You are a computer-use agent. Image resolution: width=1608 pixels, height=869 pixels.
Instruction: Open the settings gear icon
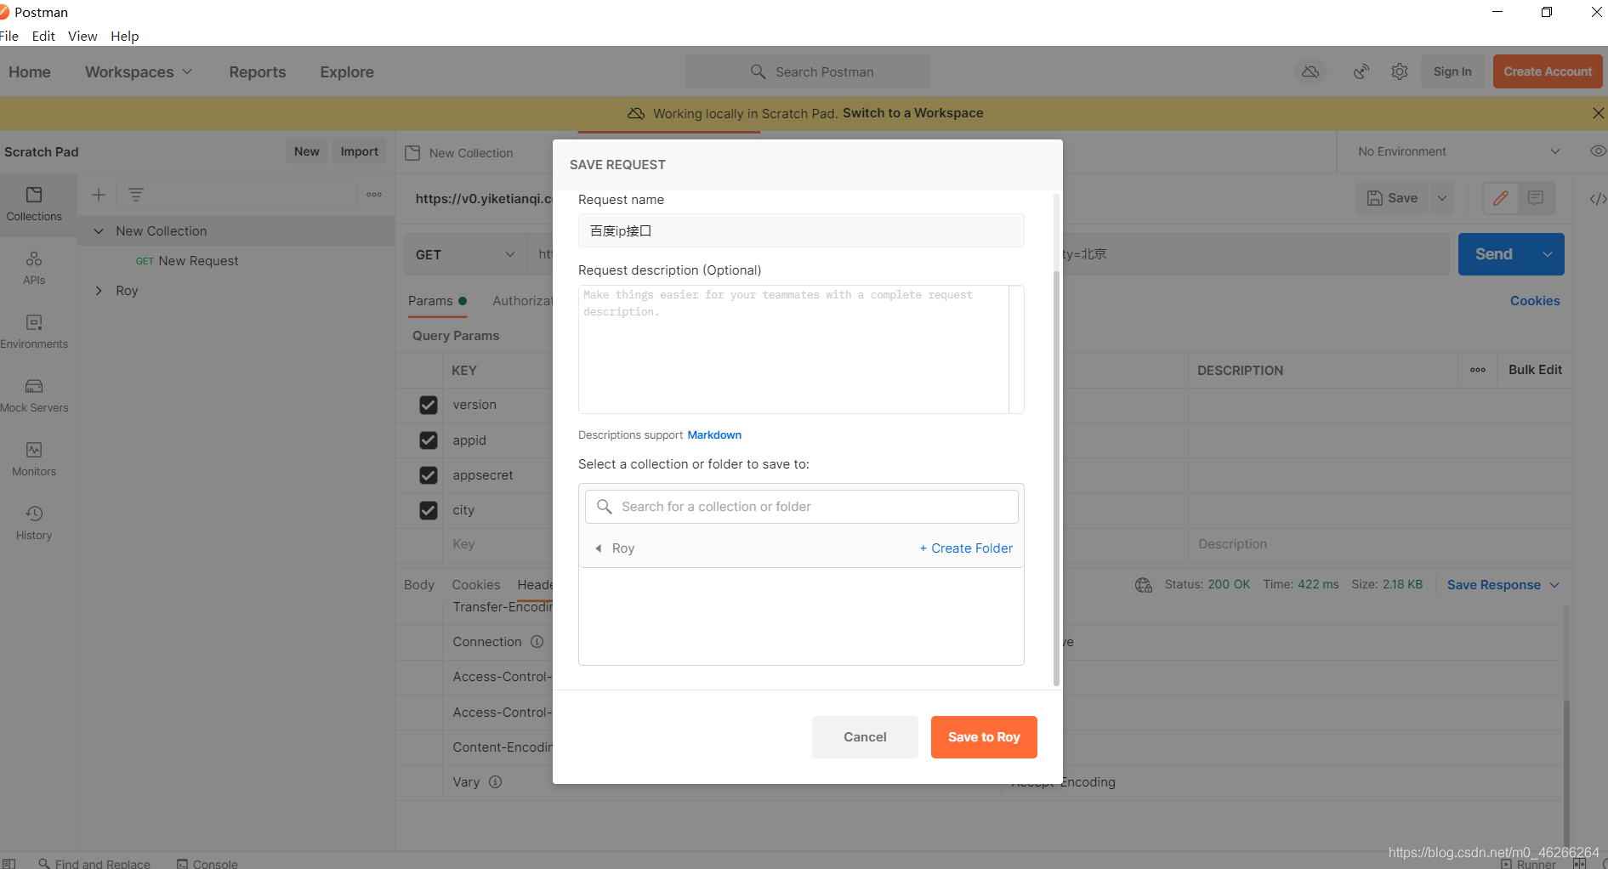tap(1400, 71)
